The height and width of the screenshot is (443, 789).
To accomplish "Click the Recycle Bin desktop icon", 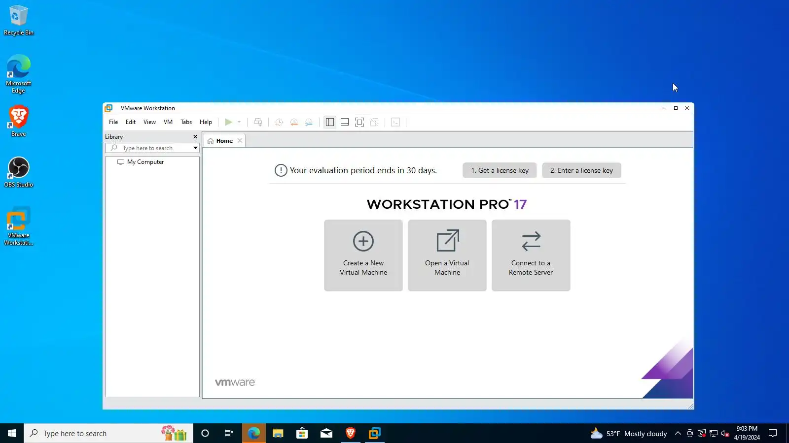I will coord(19,21).
